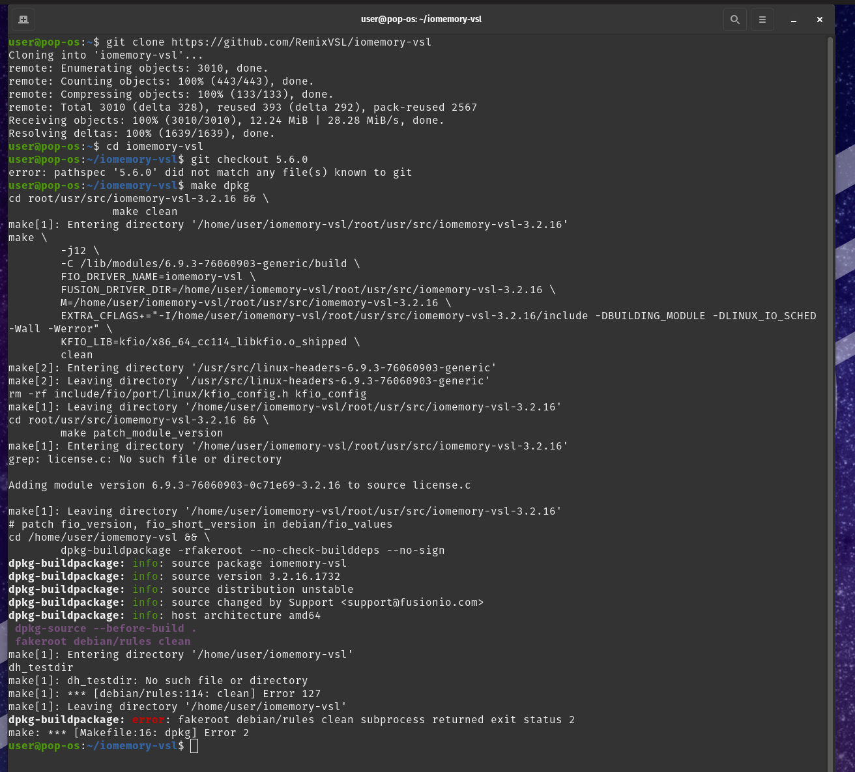Click the "cd iomemory-vsl" command text
Screen dimensions: 855x772
[x=154, y=147]
